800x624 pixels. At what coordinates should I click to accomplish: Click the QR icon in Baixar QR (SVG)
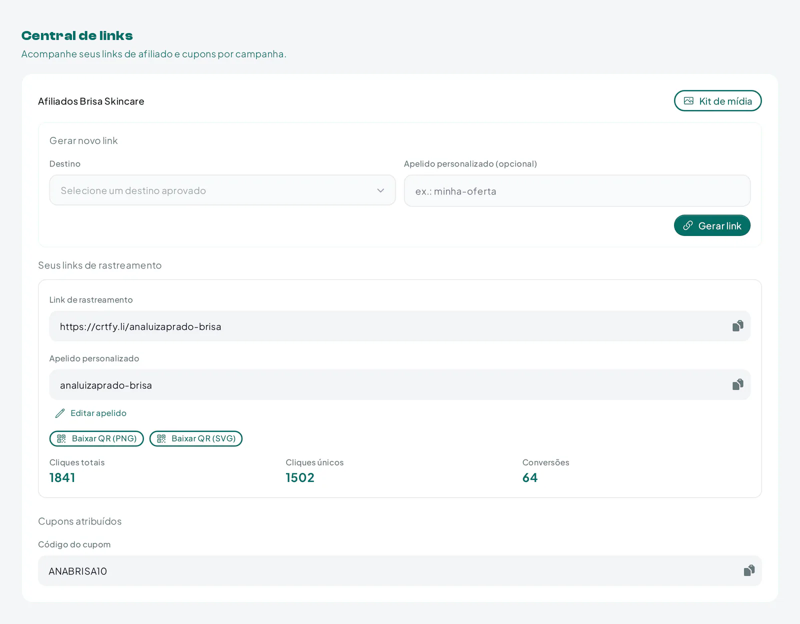[x=161, y=438]
